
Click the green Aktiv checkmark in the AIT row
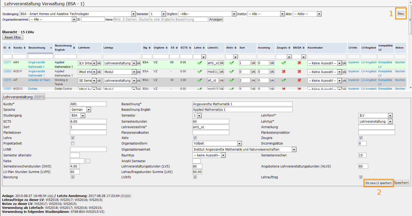coord(232,80)
